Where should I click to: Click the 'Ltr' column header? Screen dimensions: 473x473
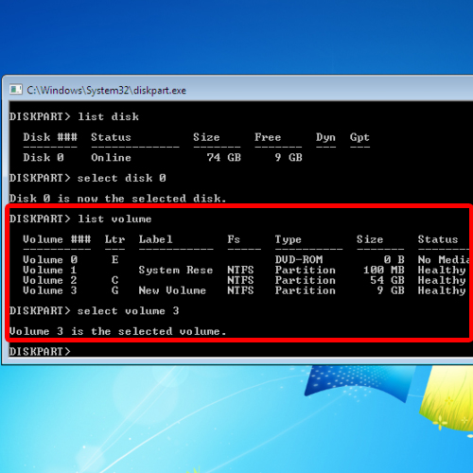click(114, 239)
